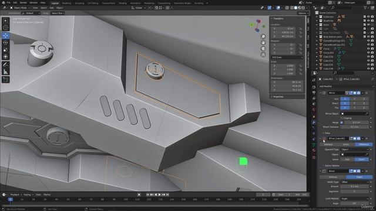This screenshot has width=376, height=211.
Task: Open the Modifier properties wrench tab
Action: coord(314,122)
